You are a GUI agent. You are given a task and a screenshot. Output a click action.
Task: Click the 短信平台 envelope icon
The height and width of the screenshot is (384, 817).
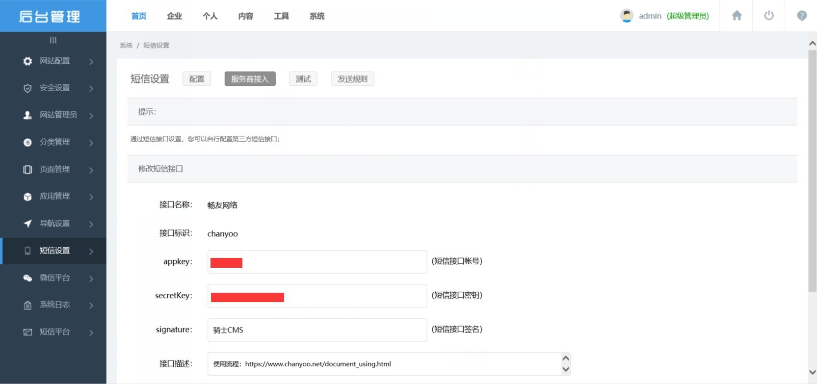[x=27, y=332]
